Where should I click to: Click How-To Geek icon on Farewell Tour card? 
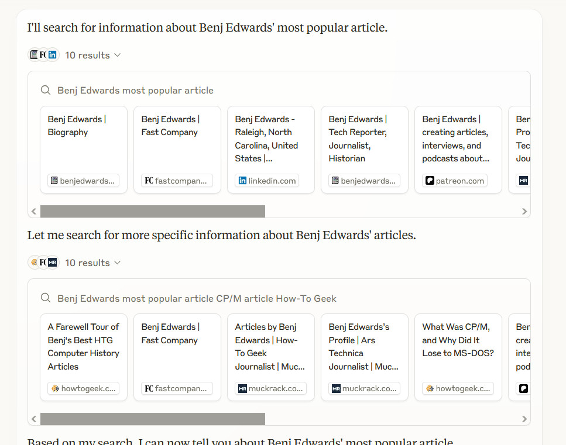(x=55, y=388)
